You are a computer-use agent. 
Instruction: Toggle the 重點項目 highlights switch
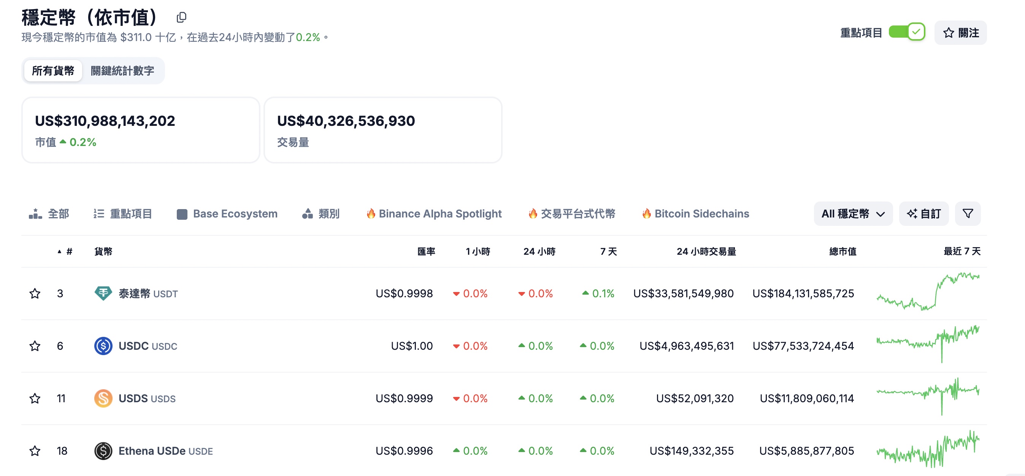pyautogui.click(x=907, y=32)
